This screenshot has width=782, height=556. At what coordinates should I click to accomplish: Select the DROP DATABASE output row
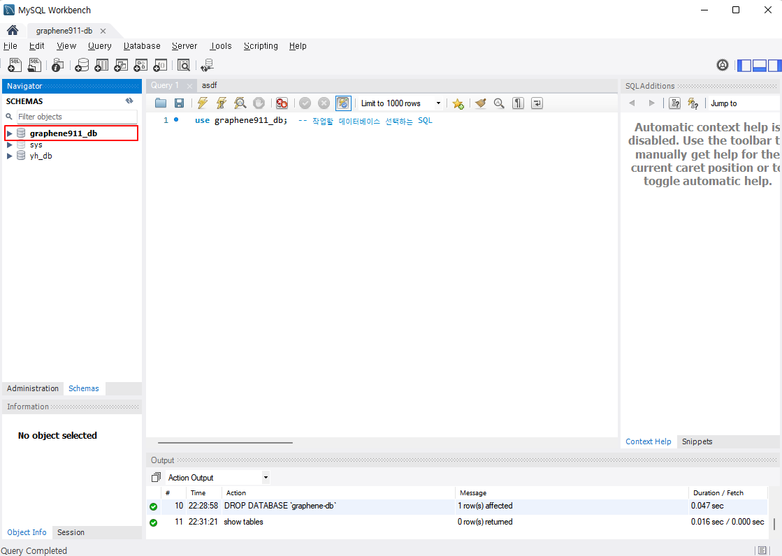(x=457, y=506)
